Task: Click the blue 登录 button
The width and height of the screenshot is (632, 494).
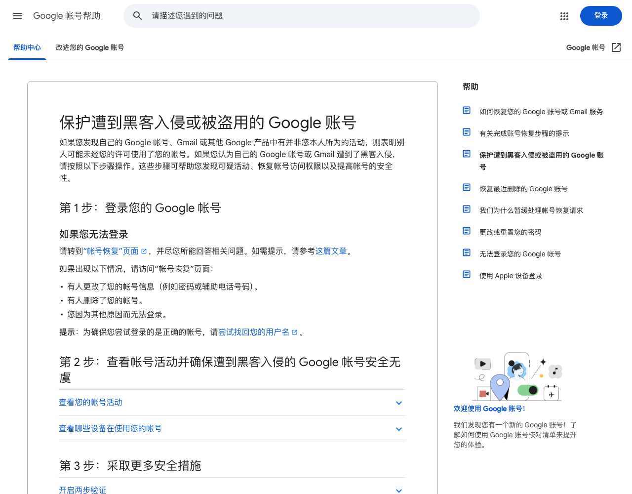Action: pyautogui.click(x=601, y=16)
